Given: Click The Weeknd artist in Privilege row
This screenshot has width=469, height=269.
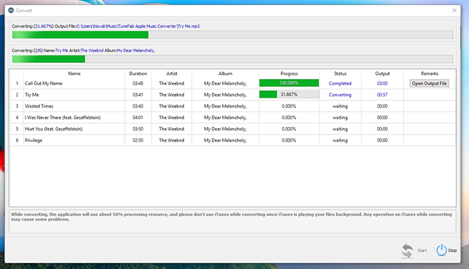Looking at the screenshot, I should pyautogui.click(x=172, y=140).
